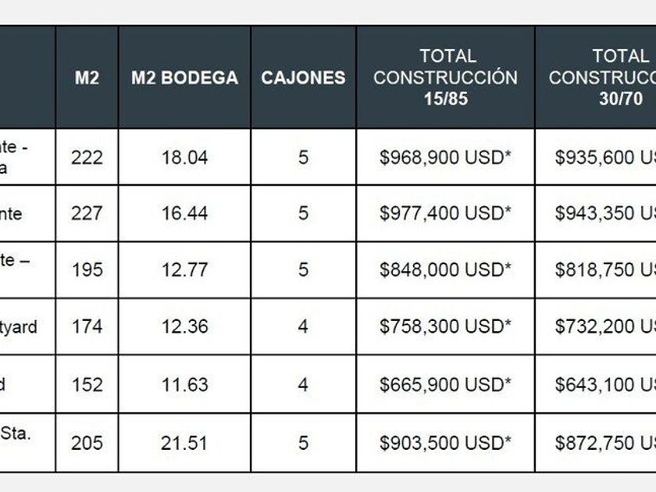Click the M2 value 222
This screenshot has width=656, height=492.
coord(87,158)
